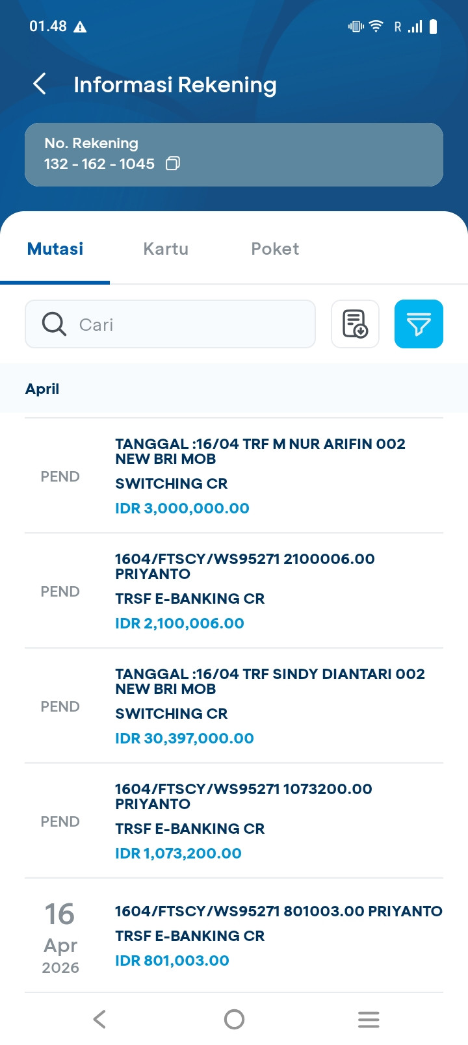Open the blue filter funnel button
This screenshot has height=1045, width=468.
(x=419, y=324)
